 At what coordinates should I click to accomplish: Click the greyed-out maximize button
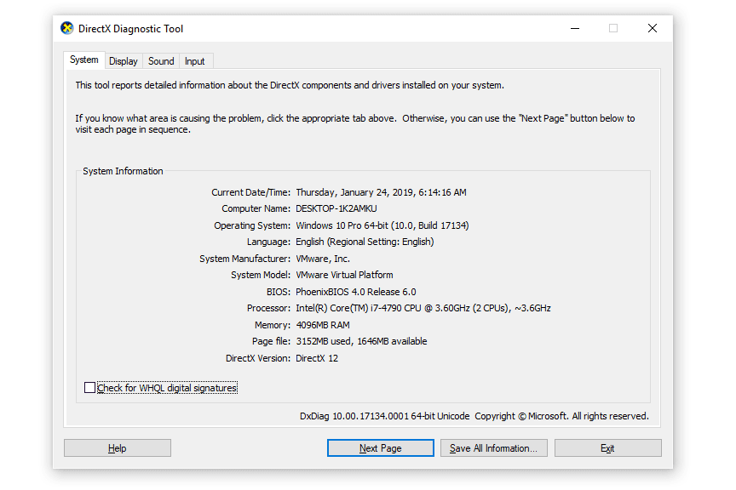[x=613, y=28]
